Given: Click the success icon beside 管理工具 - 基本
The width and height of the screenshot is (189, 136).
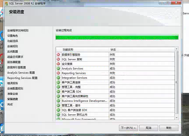Looking at the screenshot, I should (x=58, y=106).
